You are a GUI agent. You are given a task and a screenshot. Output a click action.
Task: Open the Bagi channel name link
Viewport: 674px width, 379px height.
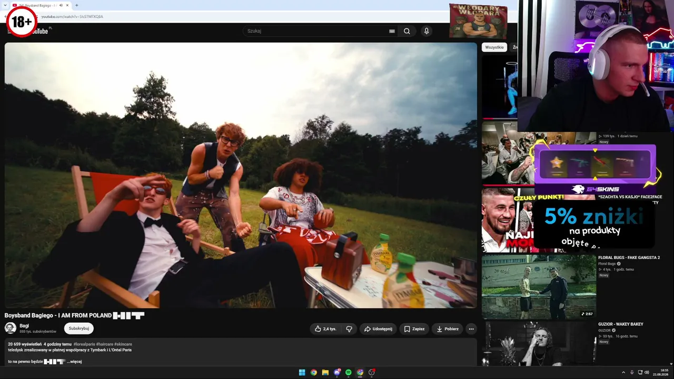click(x=24, y=326)
